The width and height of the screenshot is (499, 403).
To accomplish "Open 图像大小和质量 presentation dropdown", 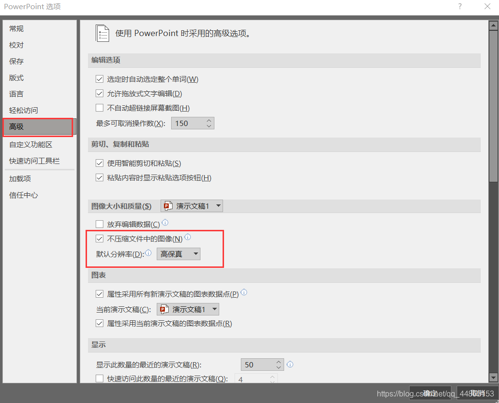I will [x=192, y=206].
